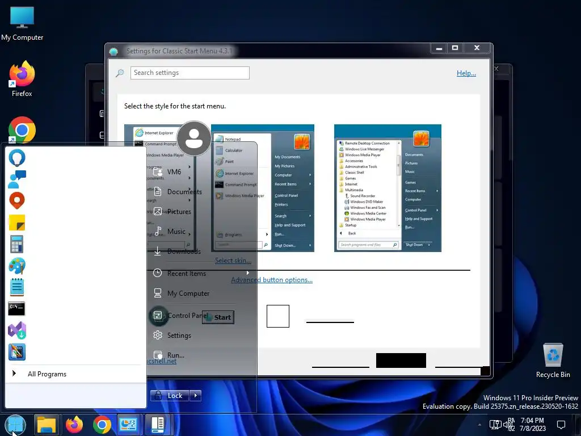Open shutdown options arrow beside Lock
581x436 pixels.
coord(196,396)
